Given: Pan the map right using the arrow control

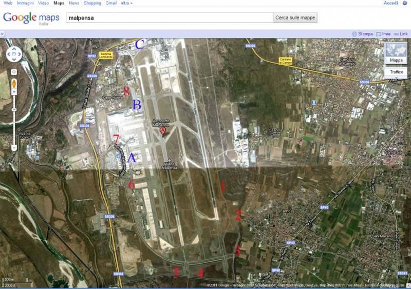Looking at the screenshot, I should click(19, 54).
